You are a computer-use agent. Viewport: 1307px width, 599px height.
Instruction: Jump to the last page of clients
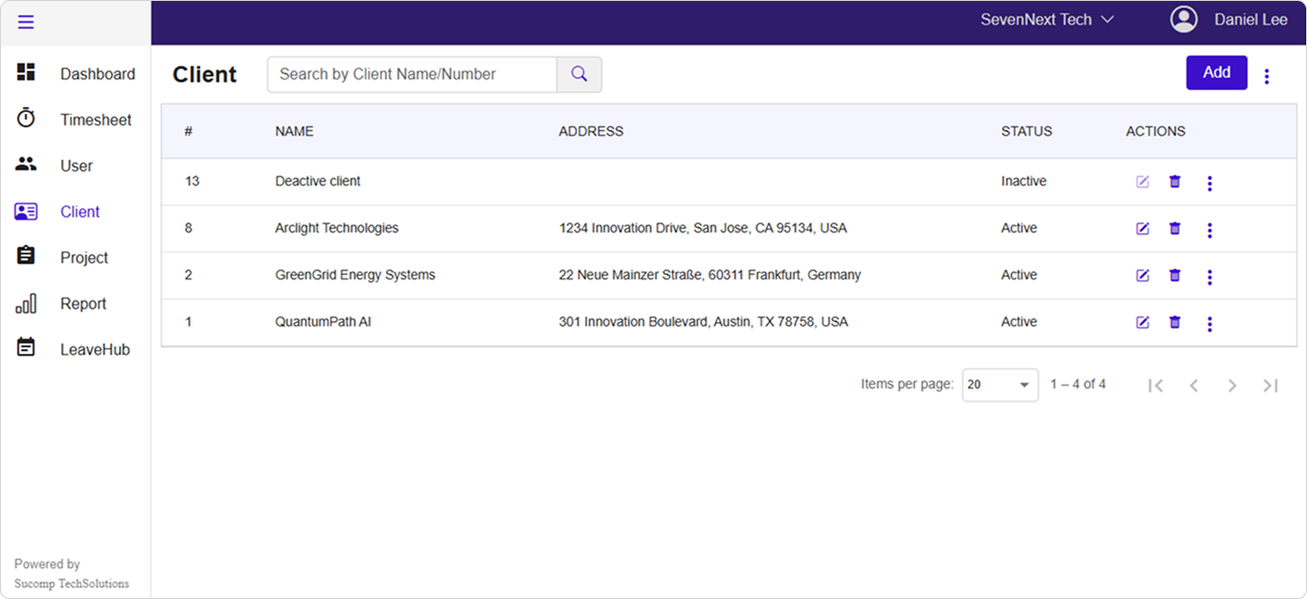[1271, 385]
